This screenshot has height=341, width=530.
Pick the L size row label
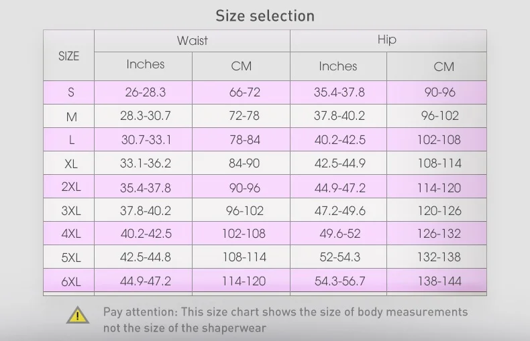click(71, 141)
